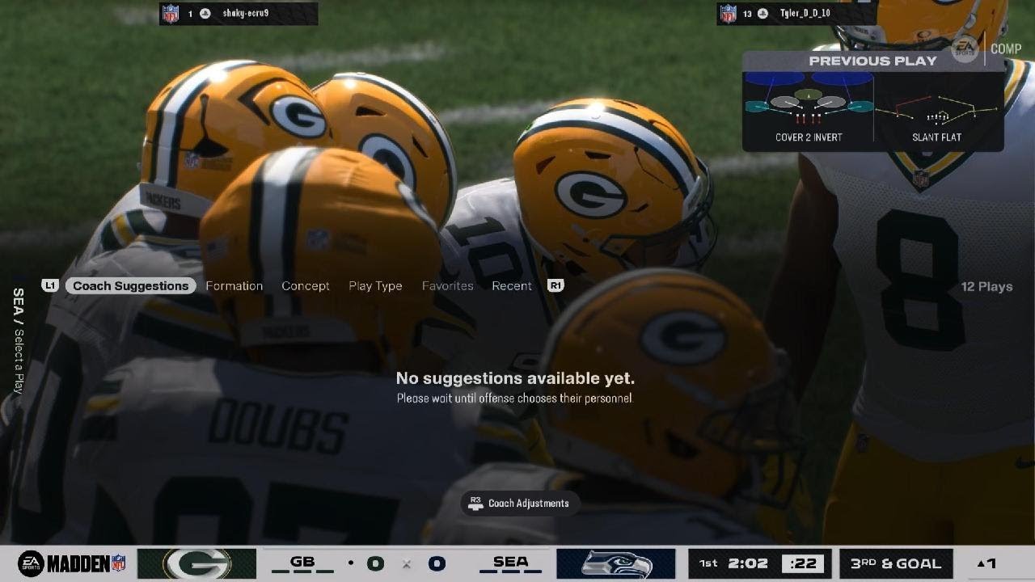The height and width of the screenshot is (582, 1035).
Task: Click the 12 Plays counter
Action: 986,286
